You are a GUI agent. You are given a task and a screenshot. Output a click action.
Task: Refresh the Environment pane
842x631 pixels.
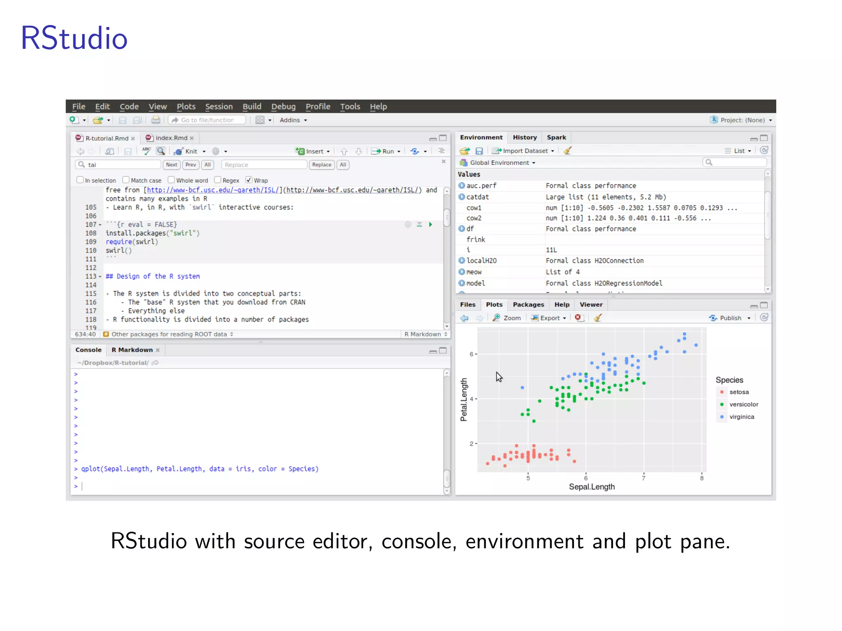click(x=764, y=150)
